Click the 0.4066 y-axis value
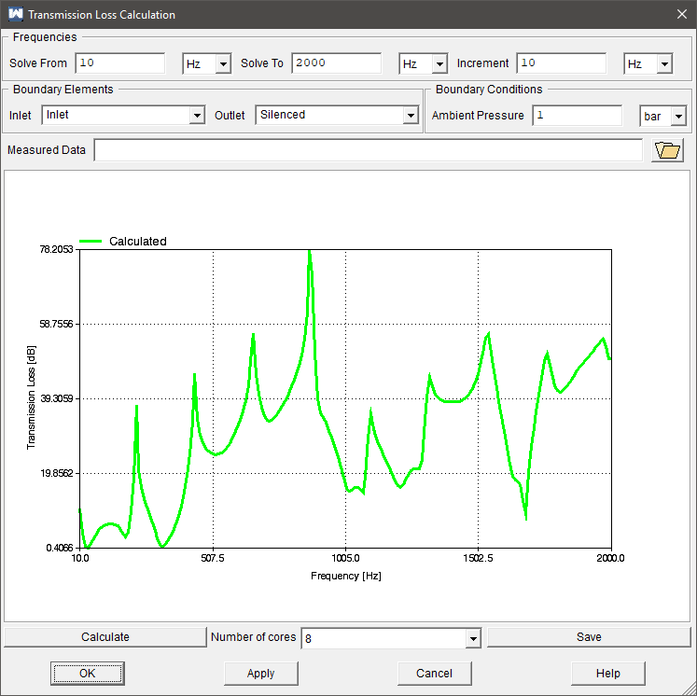 60,548
